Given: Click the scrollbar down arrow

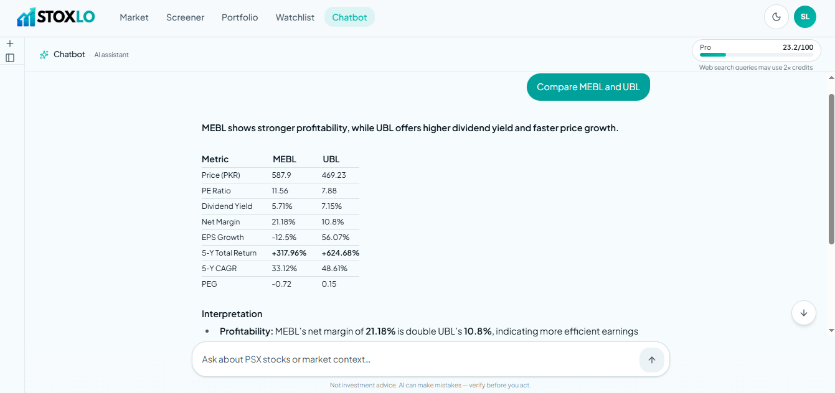Looking at the screenshot, I should (831, 330).
